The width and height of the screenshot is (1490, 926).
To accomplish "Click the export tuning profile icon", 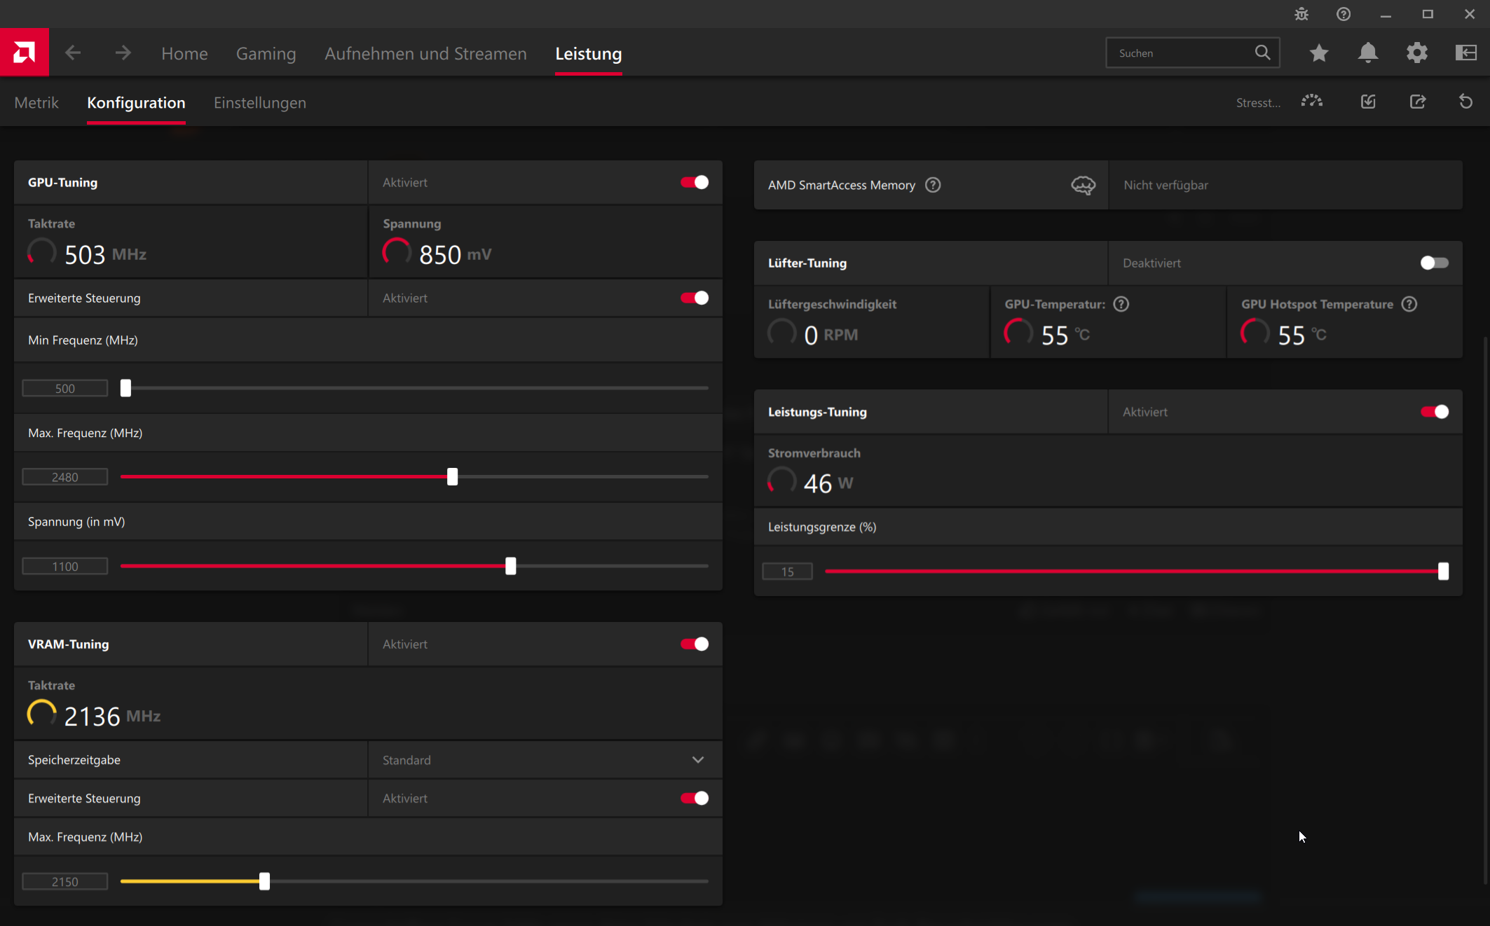I will [1417, 102].
